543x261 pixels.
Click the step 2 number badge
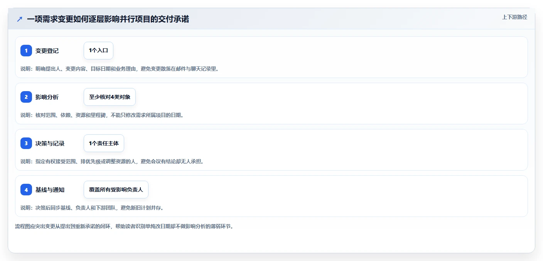point(26,97)
